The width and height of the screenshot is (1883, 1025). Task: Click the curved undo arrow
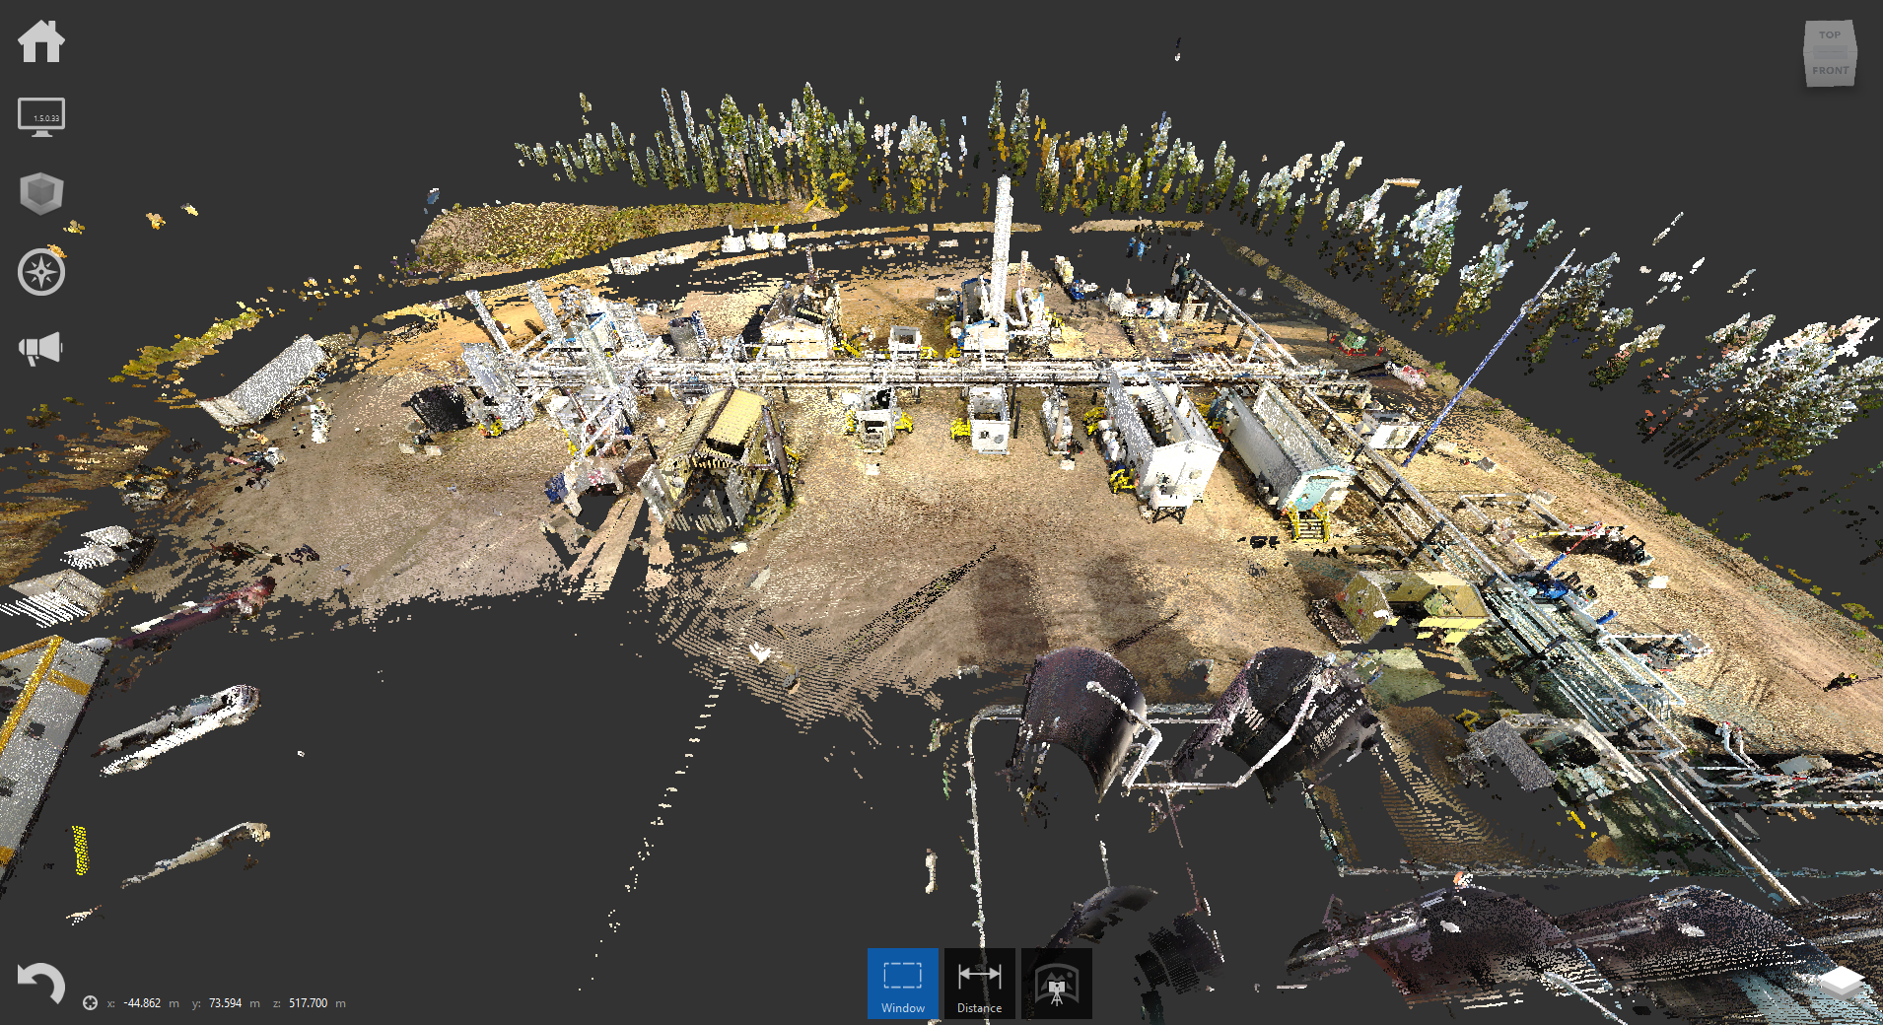click(x=41, y=983)
